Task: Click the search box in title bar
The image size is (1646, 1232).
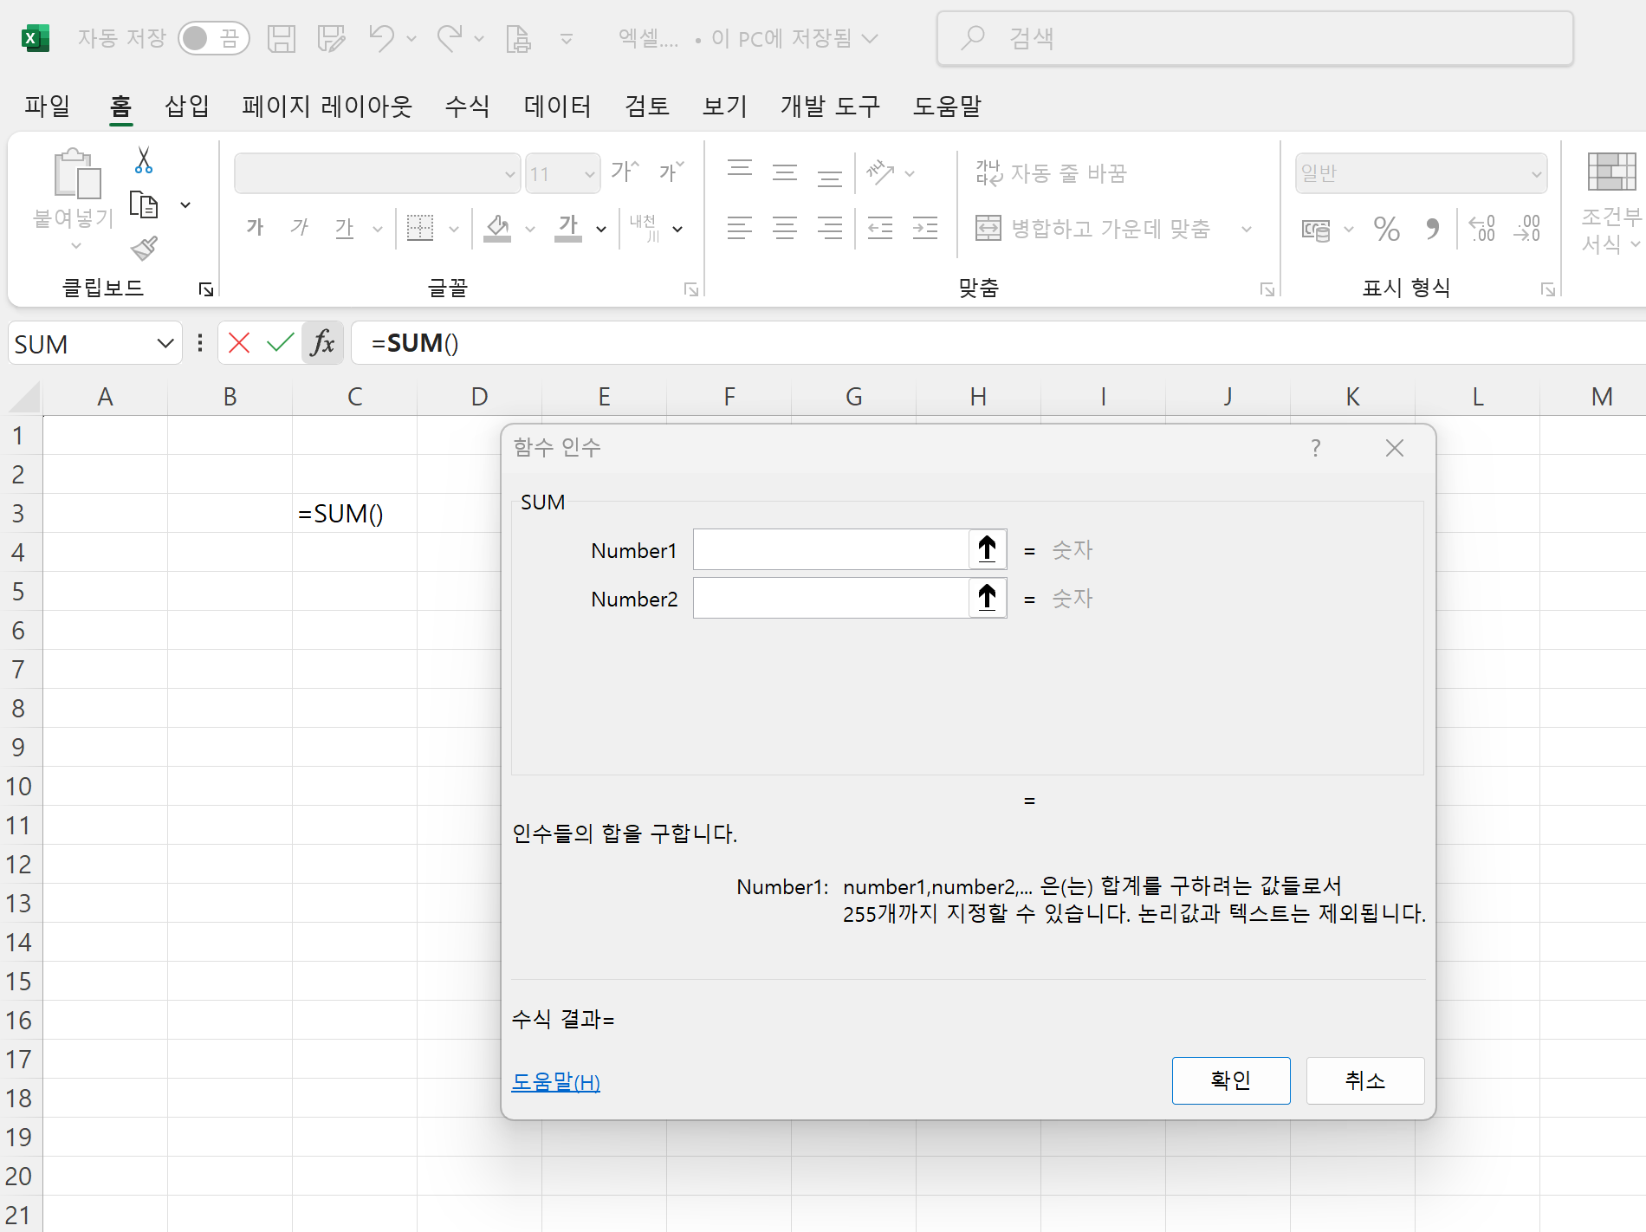Action: (x=1254, y=38)
